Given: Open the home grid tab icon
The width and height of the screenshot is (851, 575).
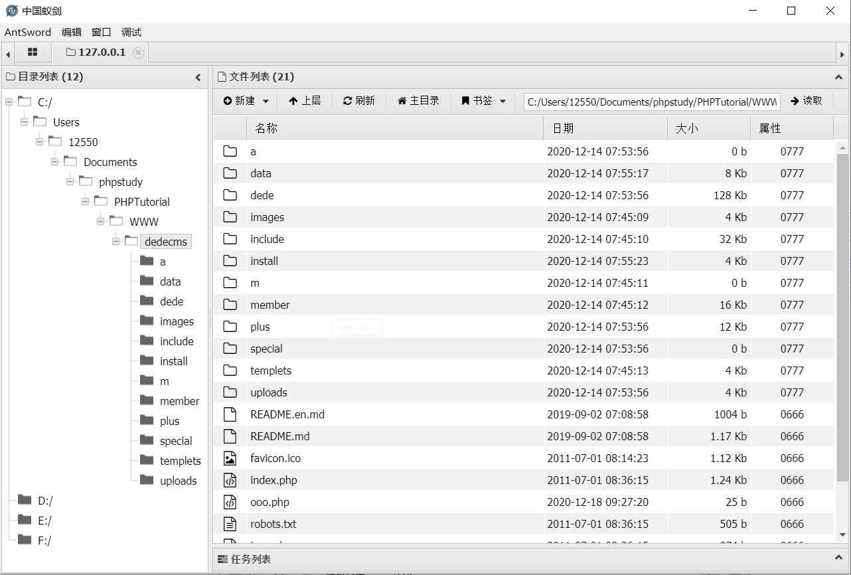Looking at the screenshot, I should (x=33, y=52).
